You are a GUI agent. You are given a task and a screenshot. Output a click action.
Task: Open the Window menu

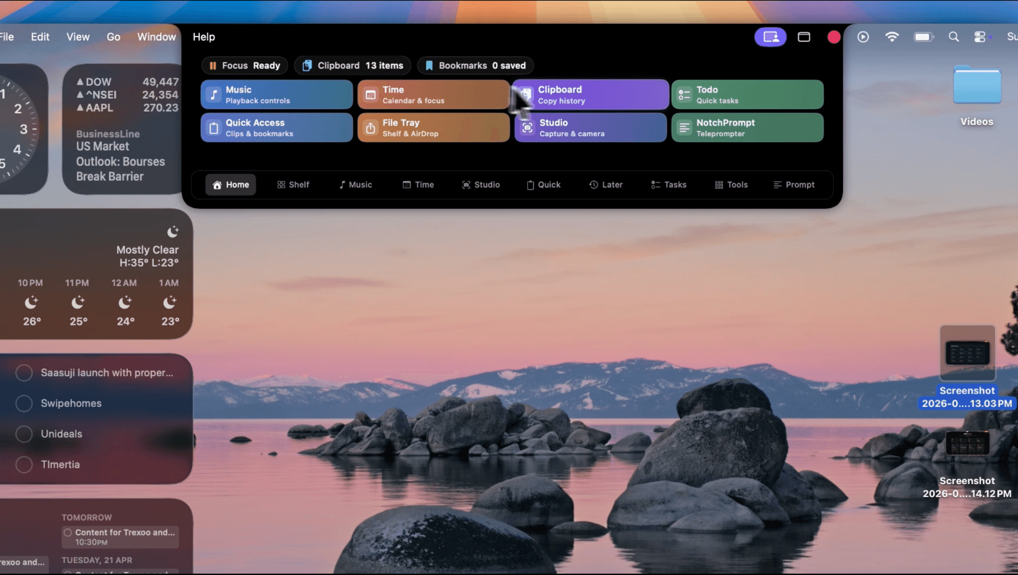click(x=157, y=37)
